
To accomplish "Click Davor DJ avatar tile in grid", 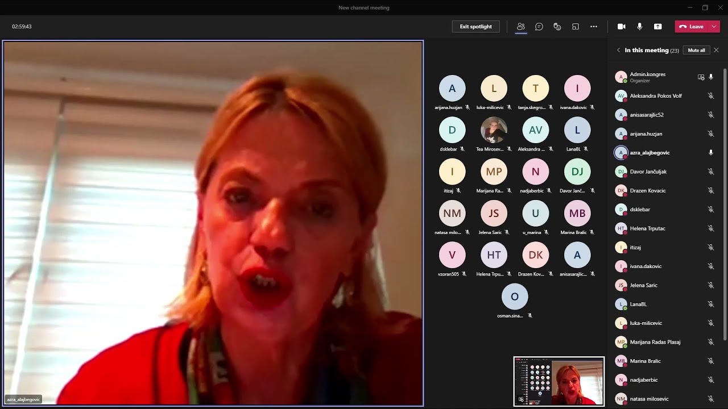I will coord(577,172).
